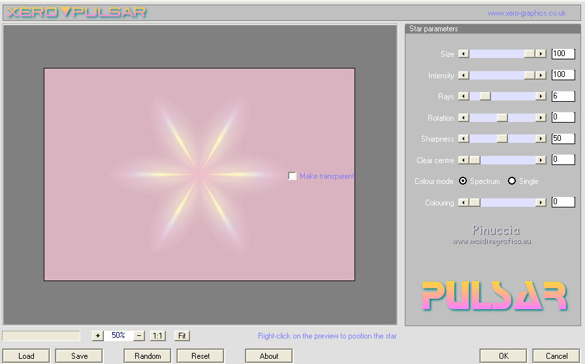
Task: Zoom out with the minus button
Action: click(139, 336)
